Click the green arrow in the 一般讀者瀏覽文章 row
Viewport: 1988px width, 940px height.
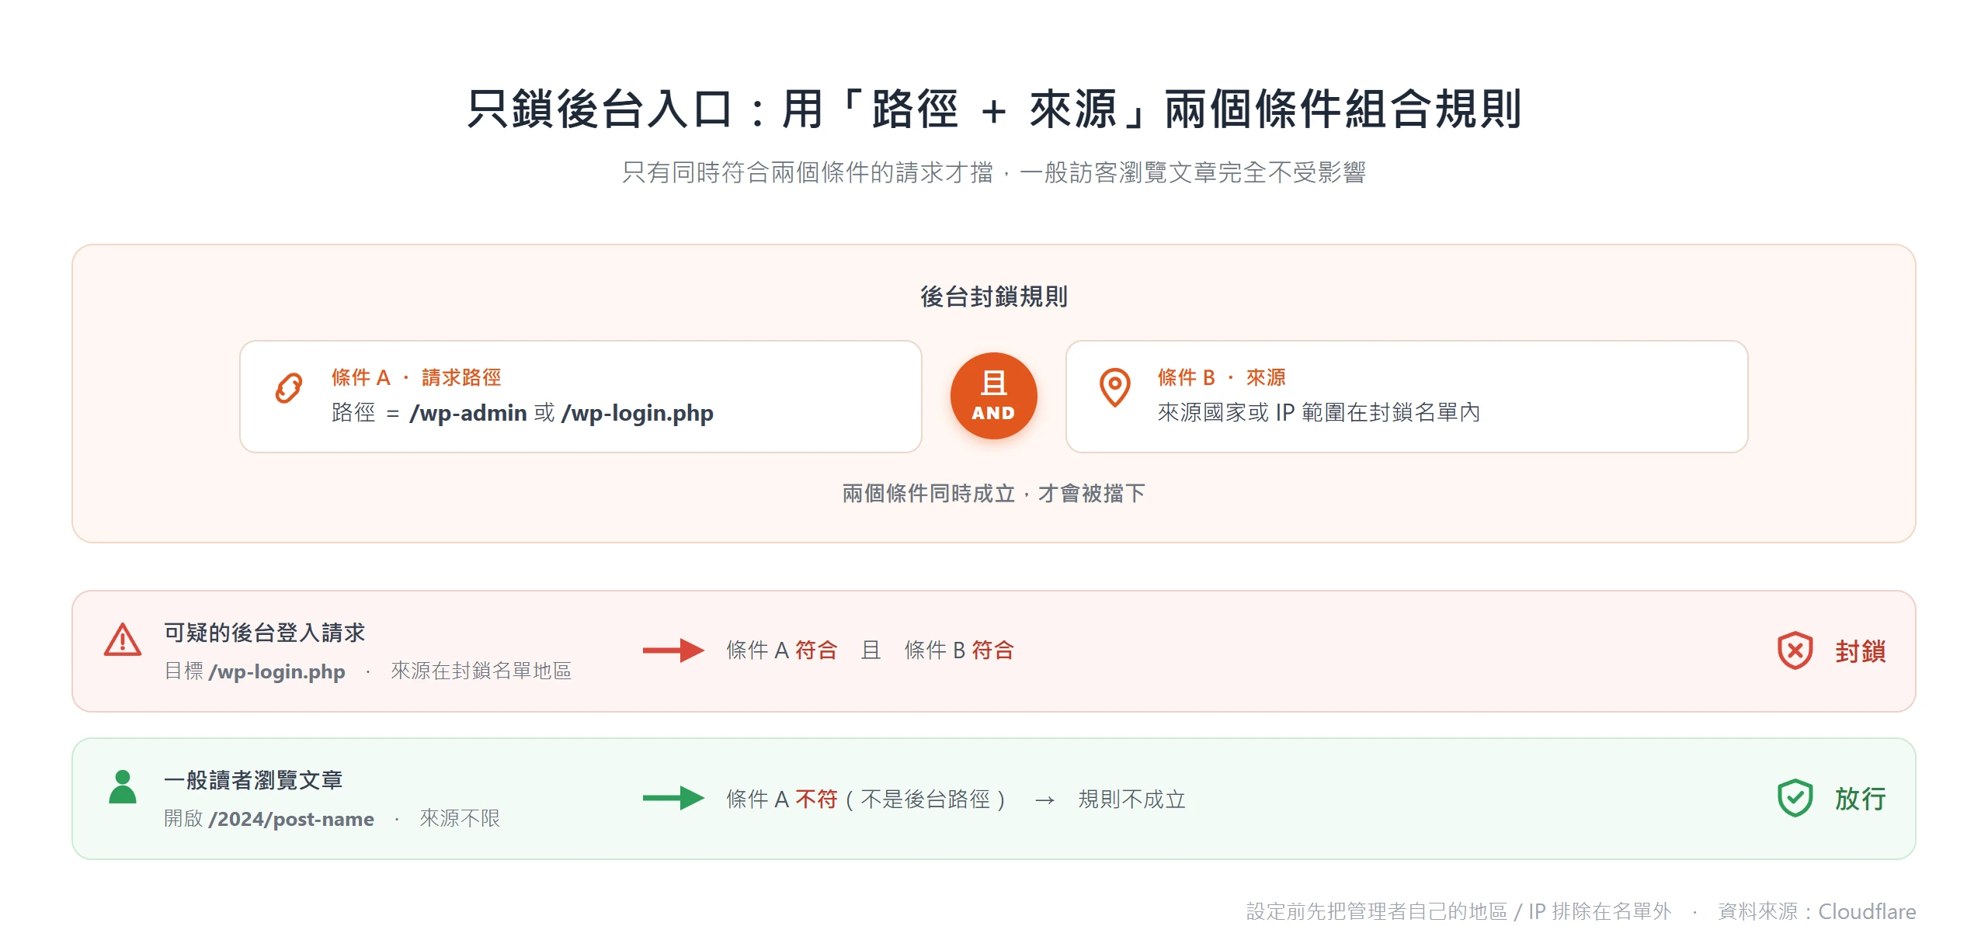tap(673, 798)
